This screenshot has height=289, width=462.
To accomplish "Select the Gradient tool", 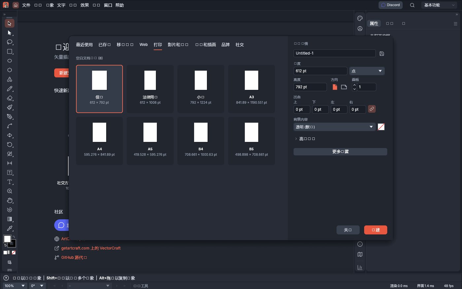I will 10,219.
